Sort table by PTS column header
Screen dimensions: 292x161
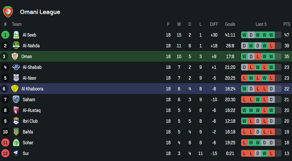(x=286, y=24)
